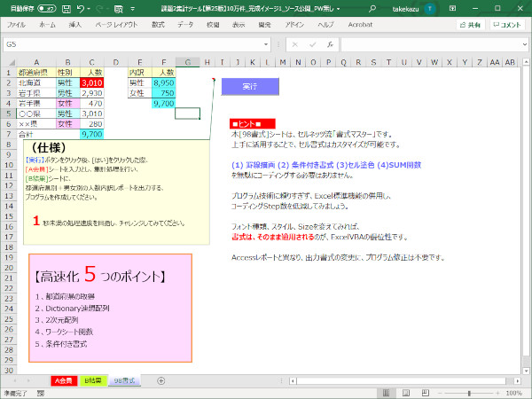
Task: Click the form icon in quick access toolbar
Action: (x=119, y=9)
